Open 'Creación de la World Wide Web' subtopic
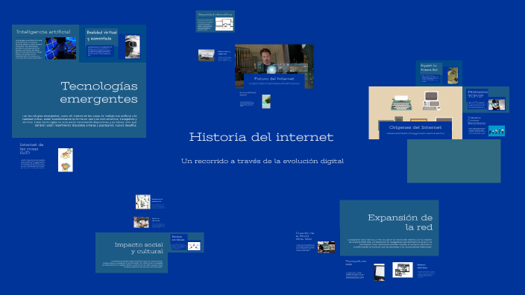This screenshot has height=295, width=525. pos(305,236)
